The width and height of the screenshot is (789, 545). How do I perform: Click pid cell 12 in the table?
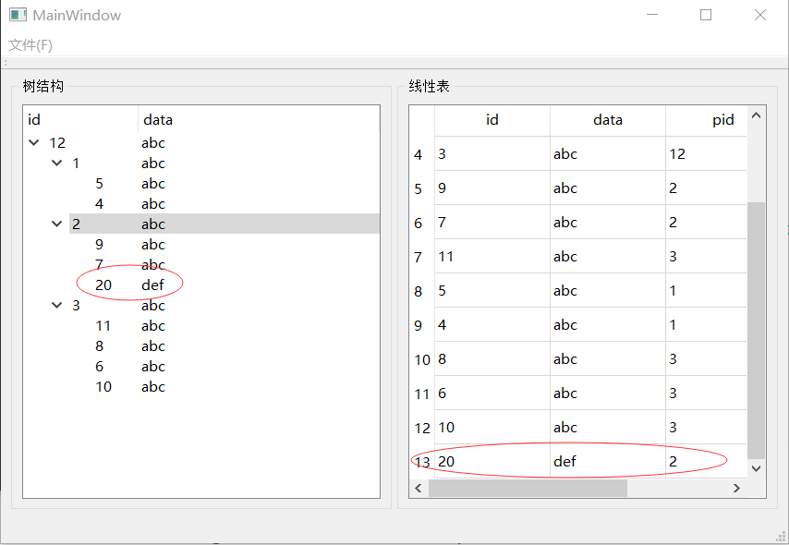pyautogui.click(x=707, y=154)
